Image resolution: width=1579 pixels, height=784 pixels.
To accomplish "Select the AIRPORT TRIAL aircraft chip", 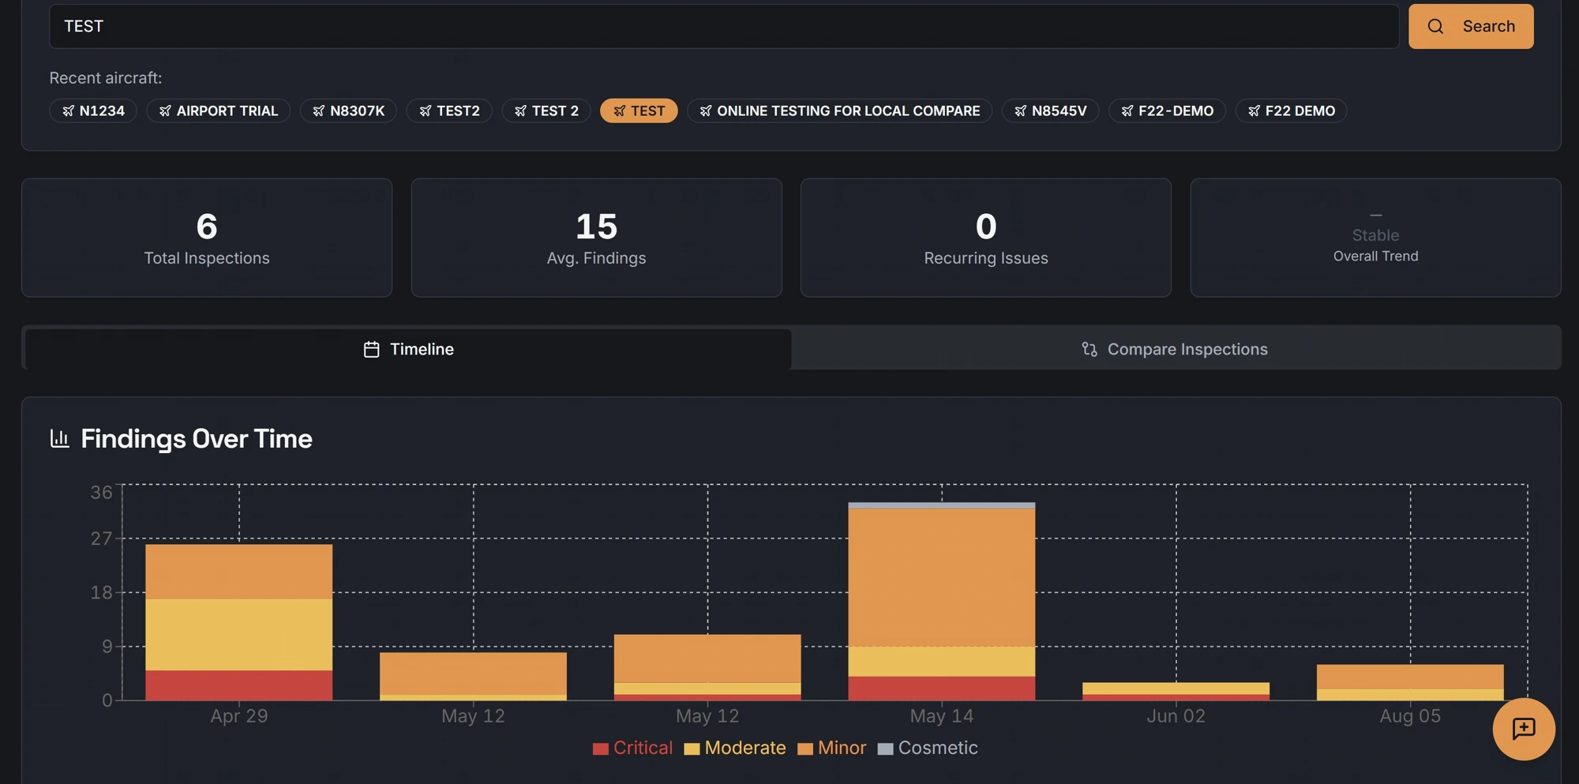I will 219,111.
